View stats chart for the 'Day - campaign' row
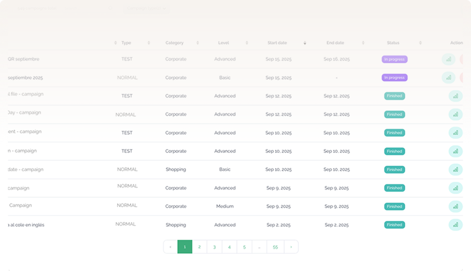This screenshot has height=271, width=471. (x=455, y=115)
